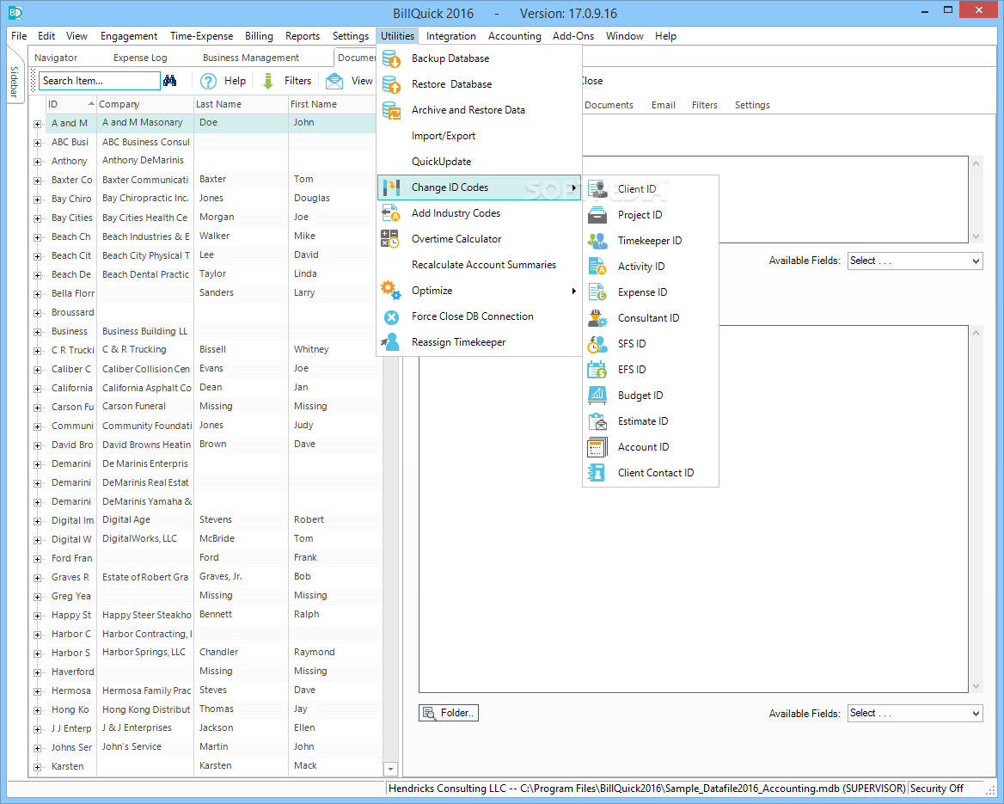Switch to the Expense Log tab
Image resolution: width=1004 pixels, height=804 pixels.
[140, 58]
